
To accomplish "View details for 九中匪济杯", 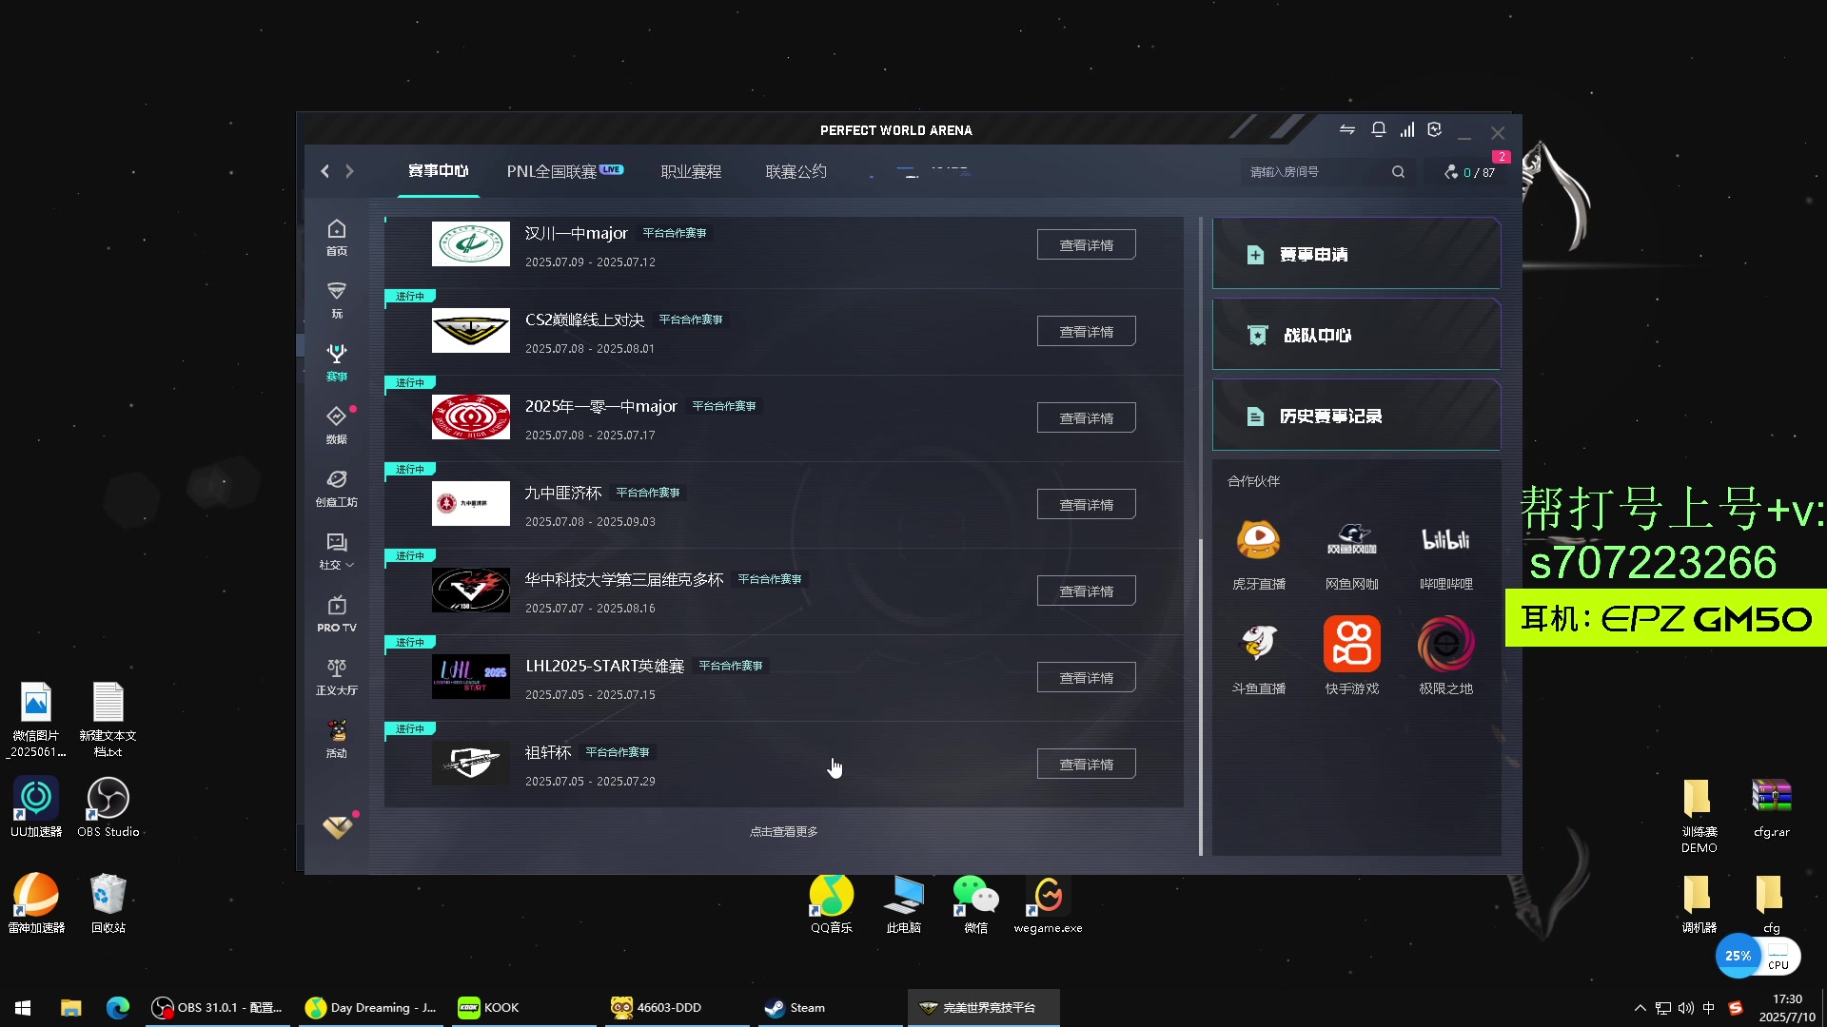I will [x=1086, y=505].
